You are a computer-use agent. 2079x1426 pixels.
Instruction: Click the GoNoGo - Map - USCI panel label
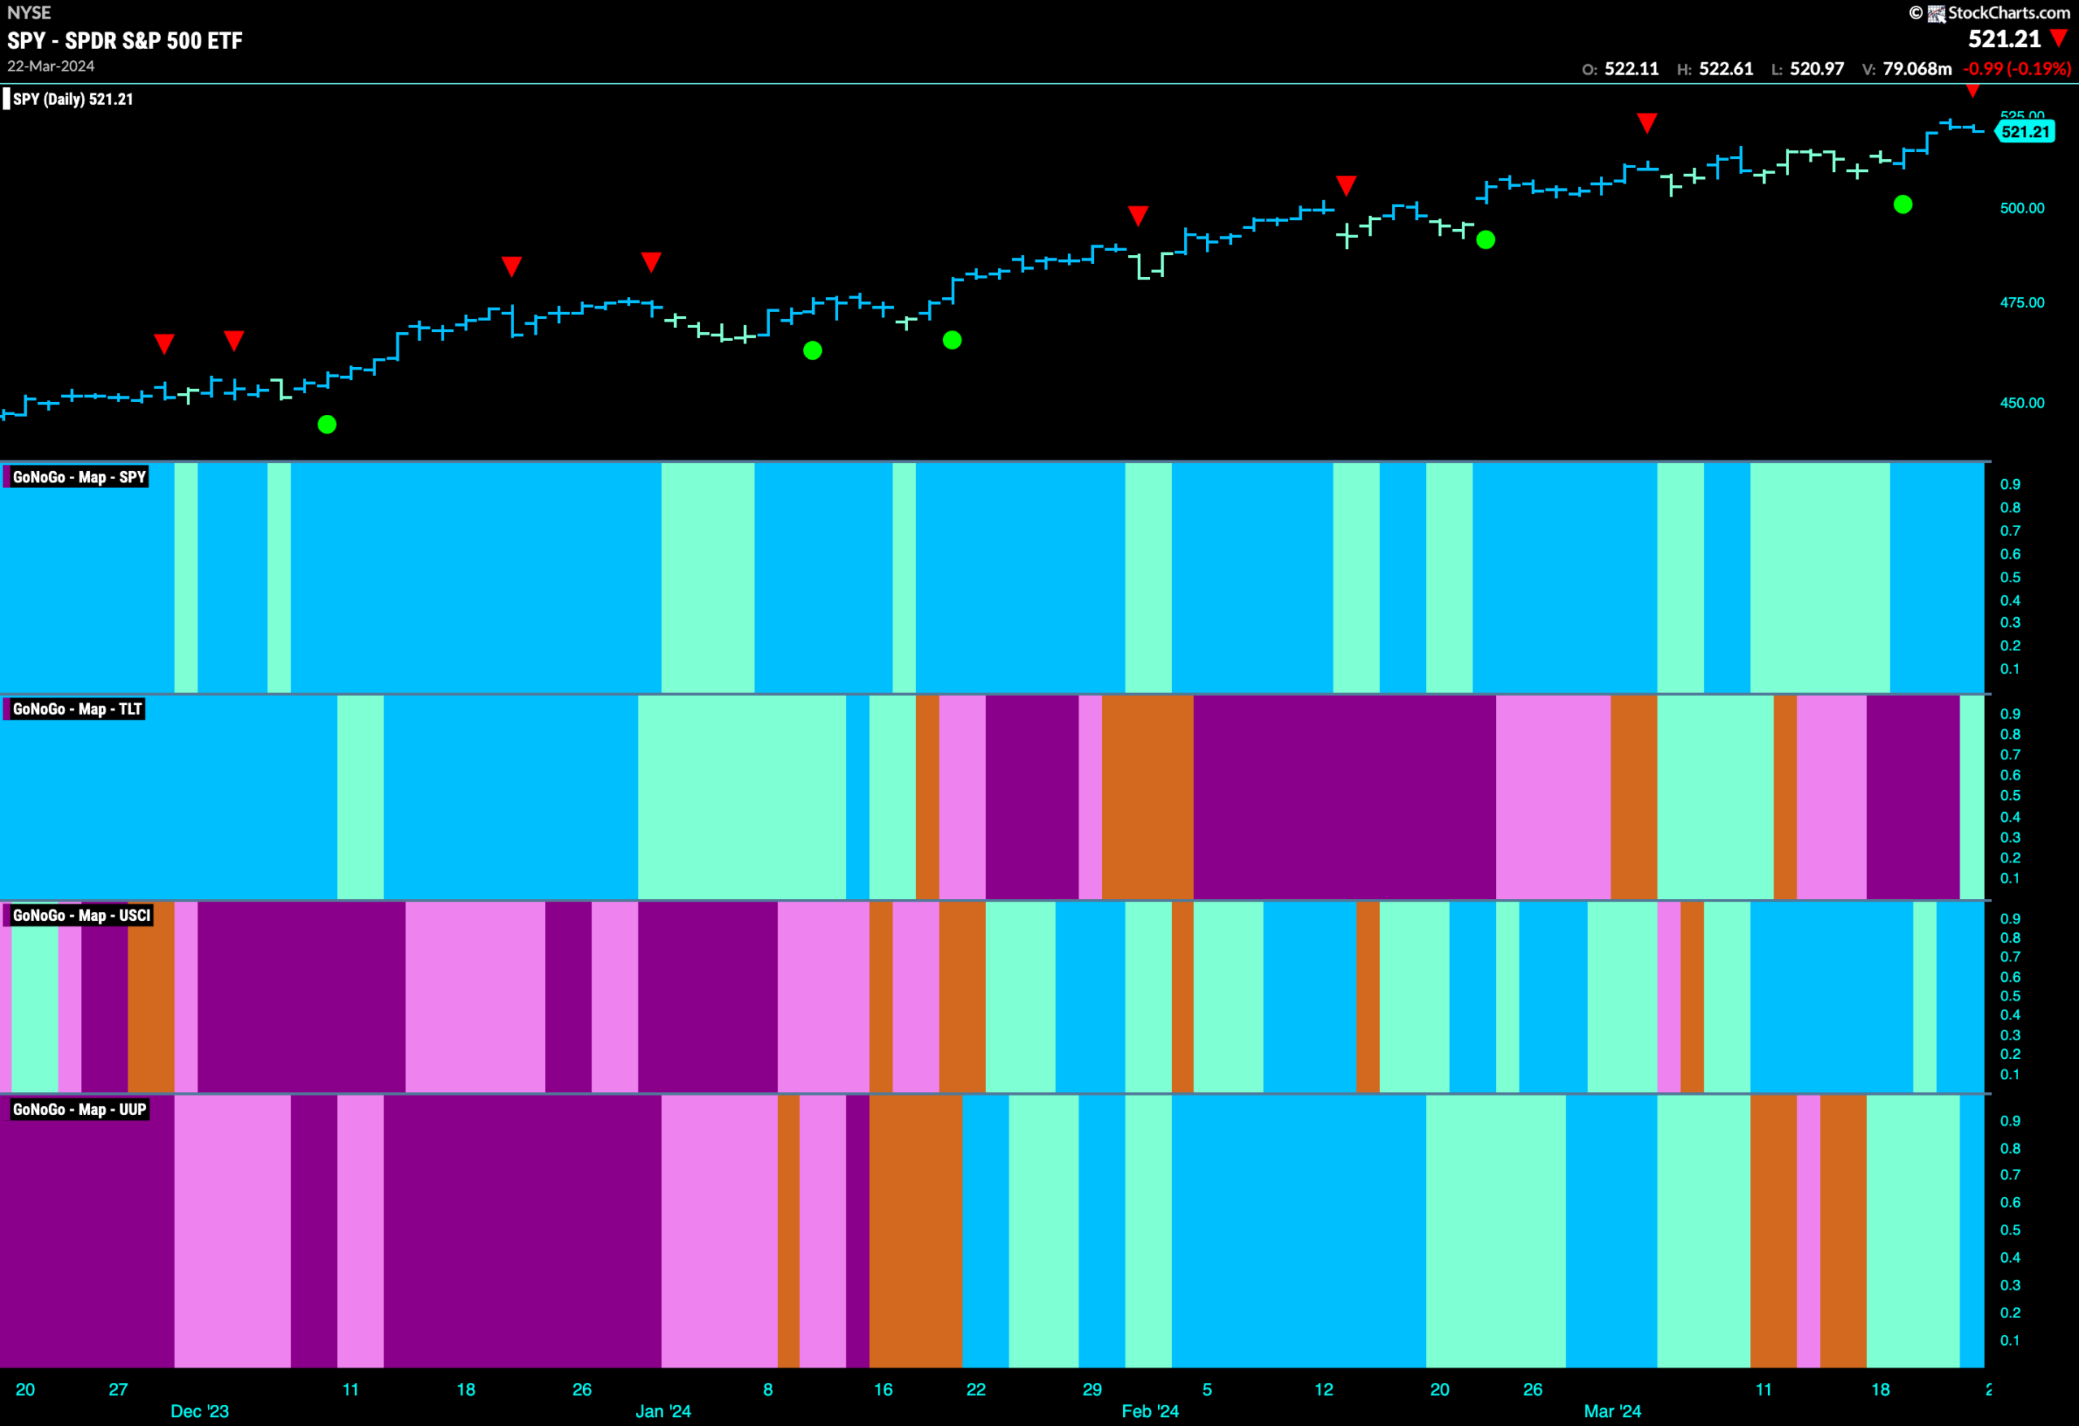pyautogui.click(x=81, y=915)
